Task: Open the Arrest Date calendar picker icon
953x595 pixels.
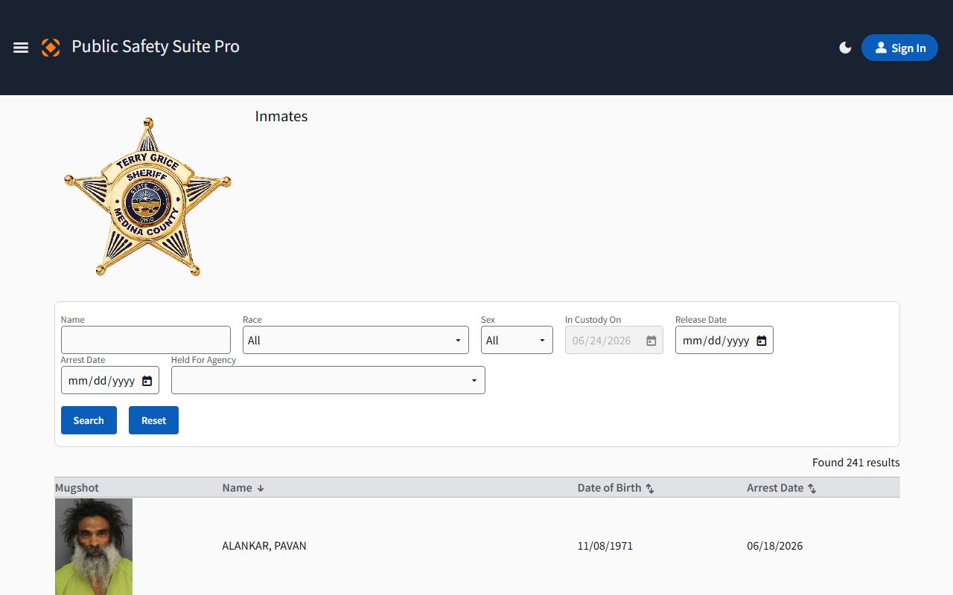Action: [x=147, y=381]
